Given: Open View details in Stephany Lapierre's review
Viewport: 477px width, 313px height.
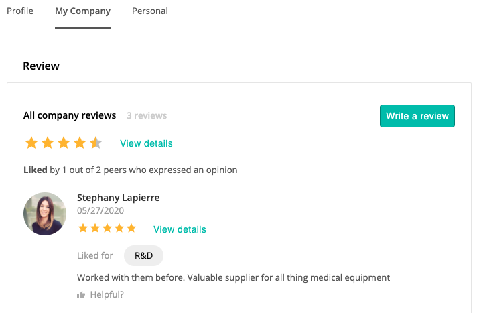Looking at the screenshot, I should [180, 229].
